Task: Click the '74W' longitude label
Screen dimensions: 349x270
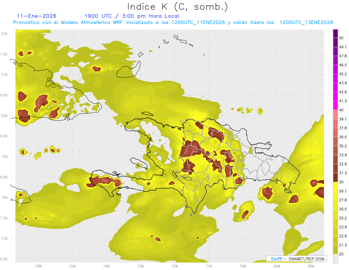Action: click(106, 266)
